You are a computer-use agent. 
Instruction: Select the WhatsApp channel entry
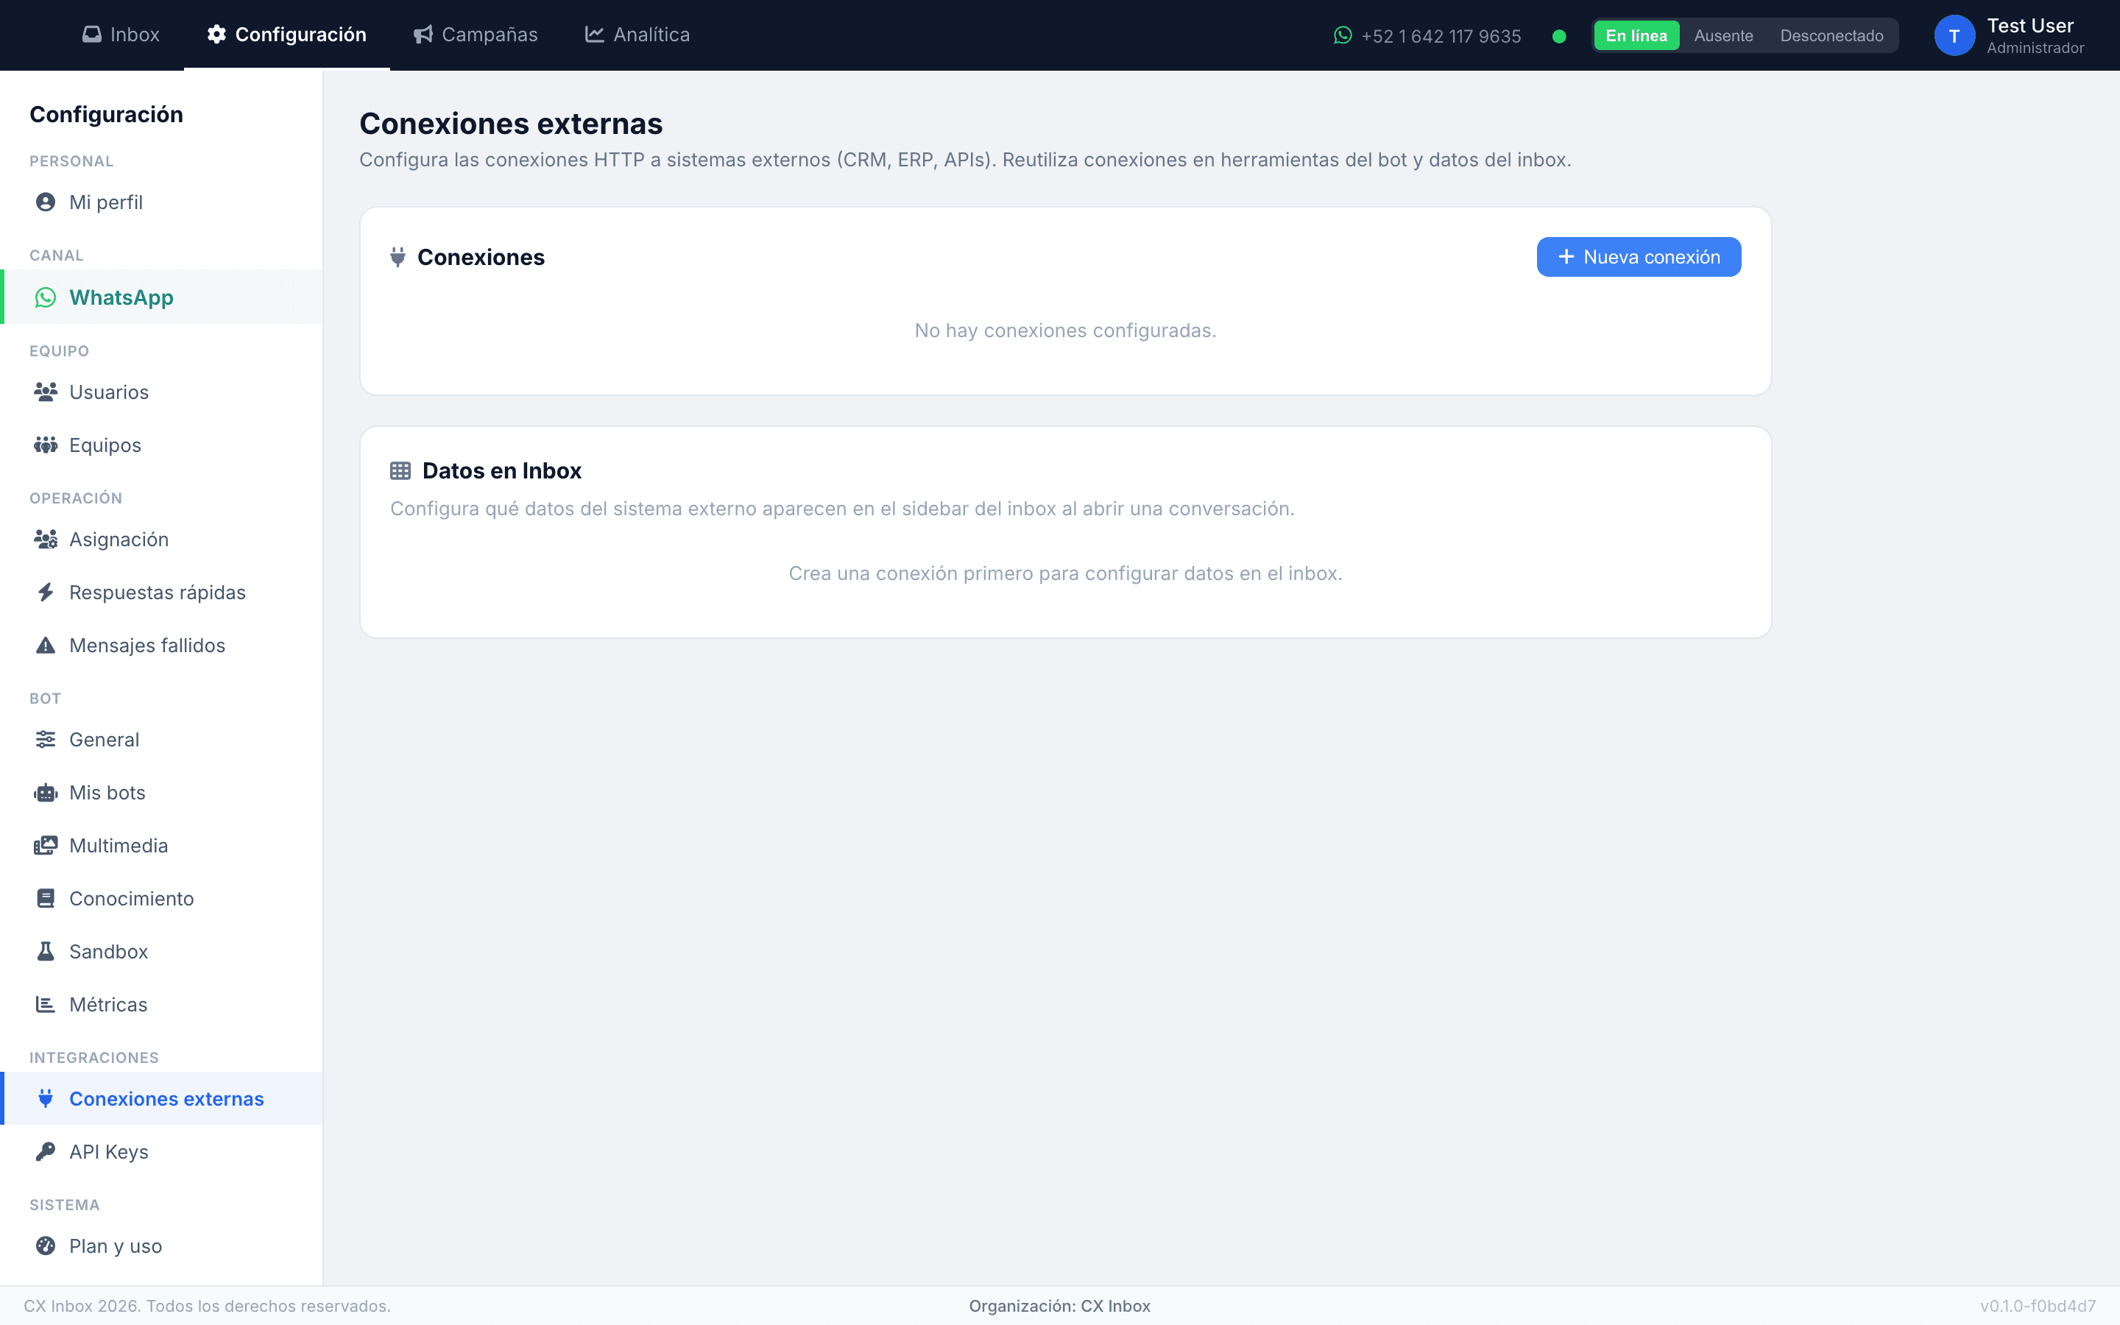[x=161, y=297]
